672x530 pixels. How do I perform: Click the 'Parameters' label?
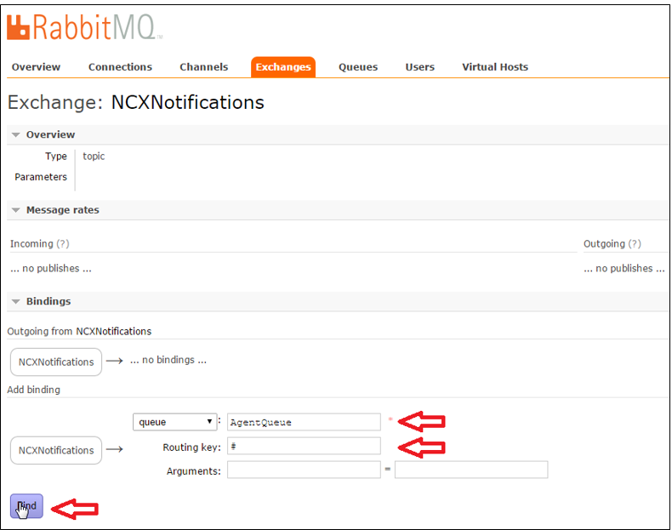41,177
